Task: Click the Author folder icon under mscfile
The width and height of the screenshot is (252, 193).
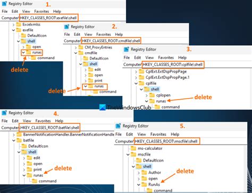Action: click(x=144, y=172)
